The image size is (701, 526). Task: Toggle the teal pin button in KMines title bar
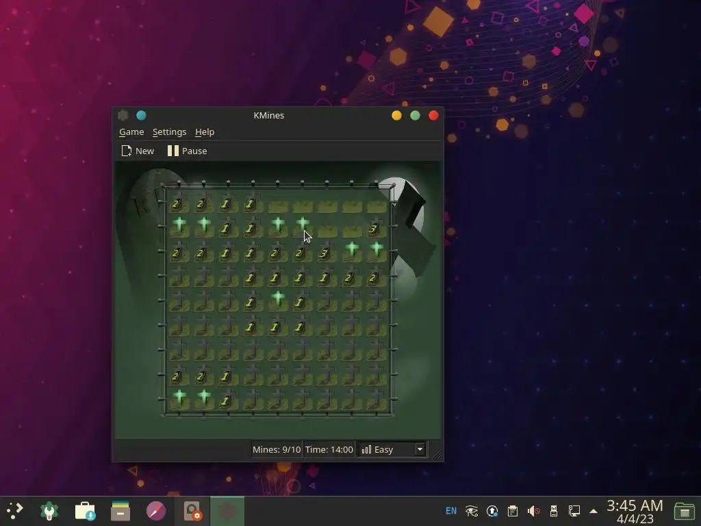[141, 115]
